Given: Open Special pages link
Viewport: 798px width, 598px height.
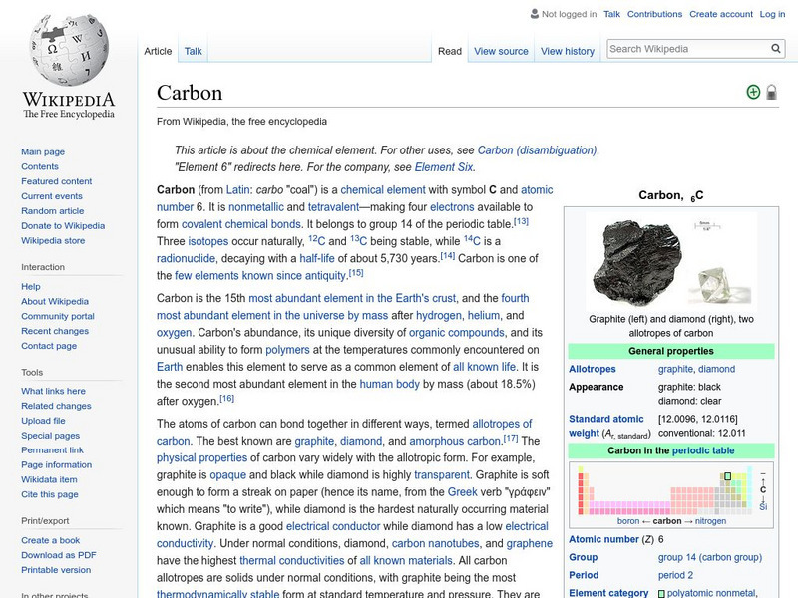Looking at the screenshot, I should 51,435.
